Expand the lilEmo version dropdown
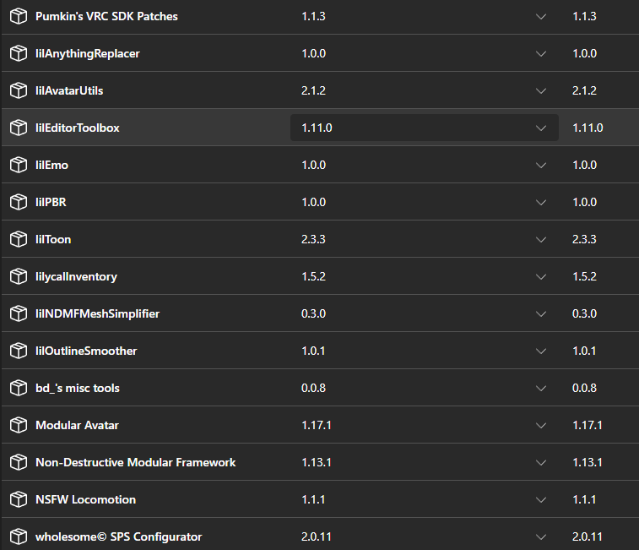The width and height of the screenshot is (639, 550). (425, 165)
